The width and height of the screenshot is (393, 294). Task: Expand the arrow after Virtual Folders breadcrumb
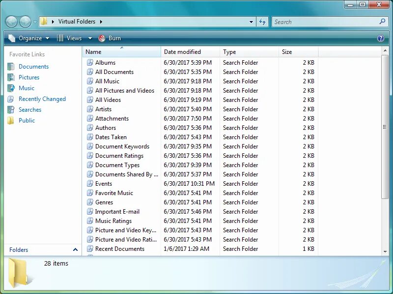[x=101, y=22]
